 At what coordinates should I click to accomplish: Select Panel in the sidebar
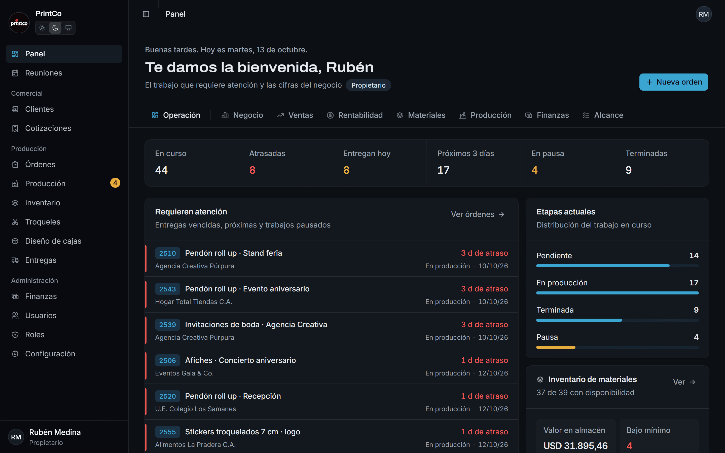click(64, 54)
